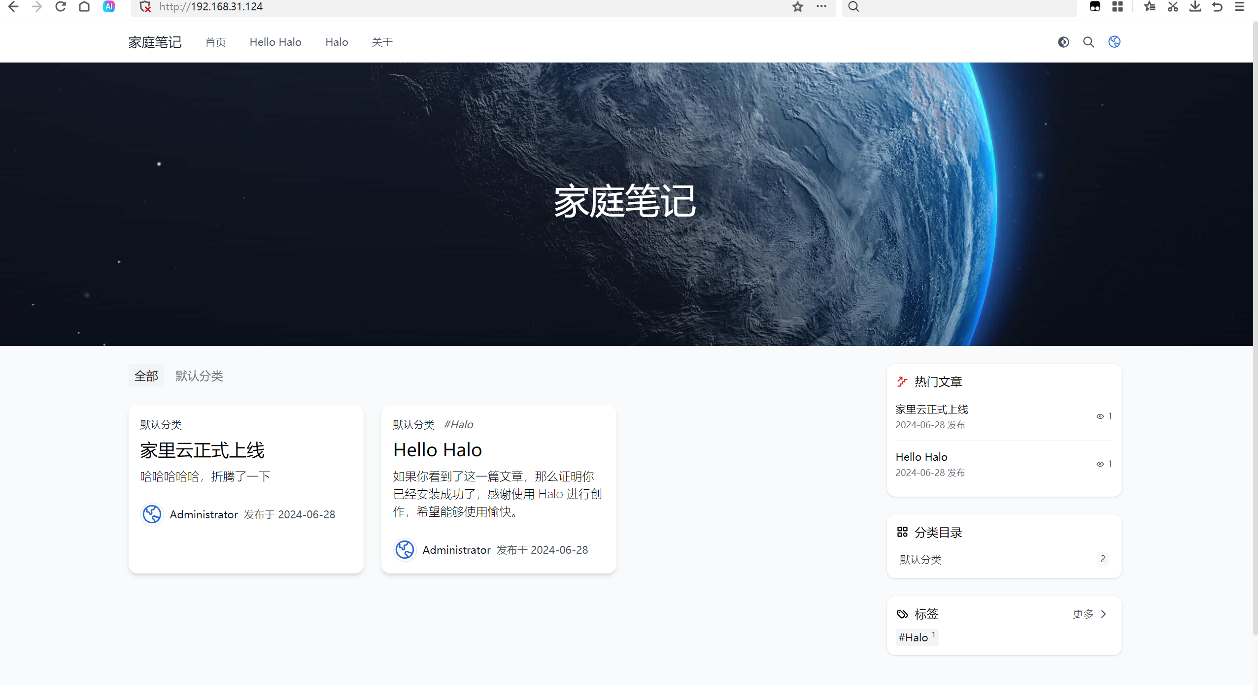Select the #Halo tag chip in 标签 panel
The width and height of the screenshot is (1258, 697).
(917, 637)
